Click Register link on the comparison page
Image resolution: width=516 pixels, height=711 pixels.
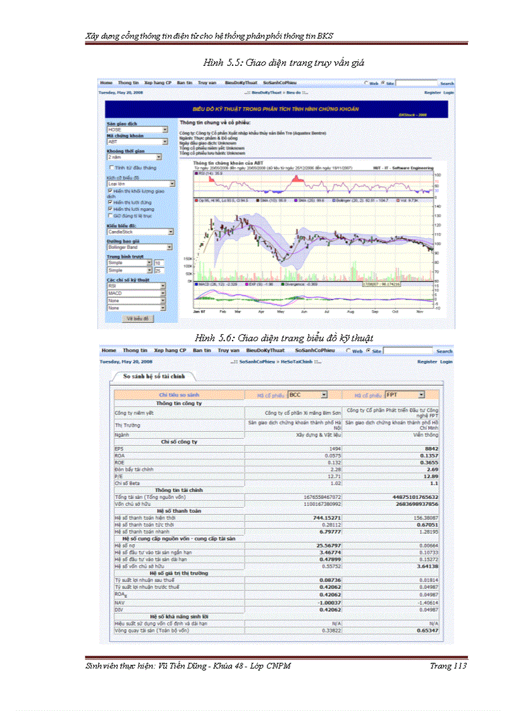point(427,362)
